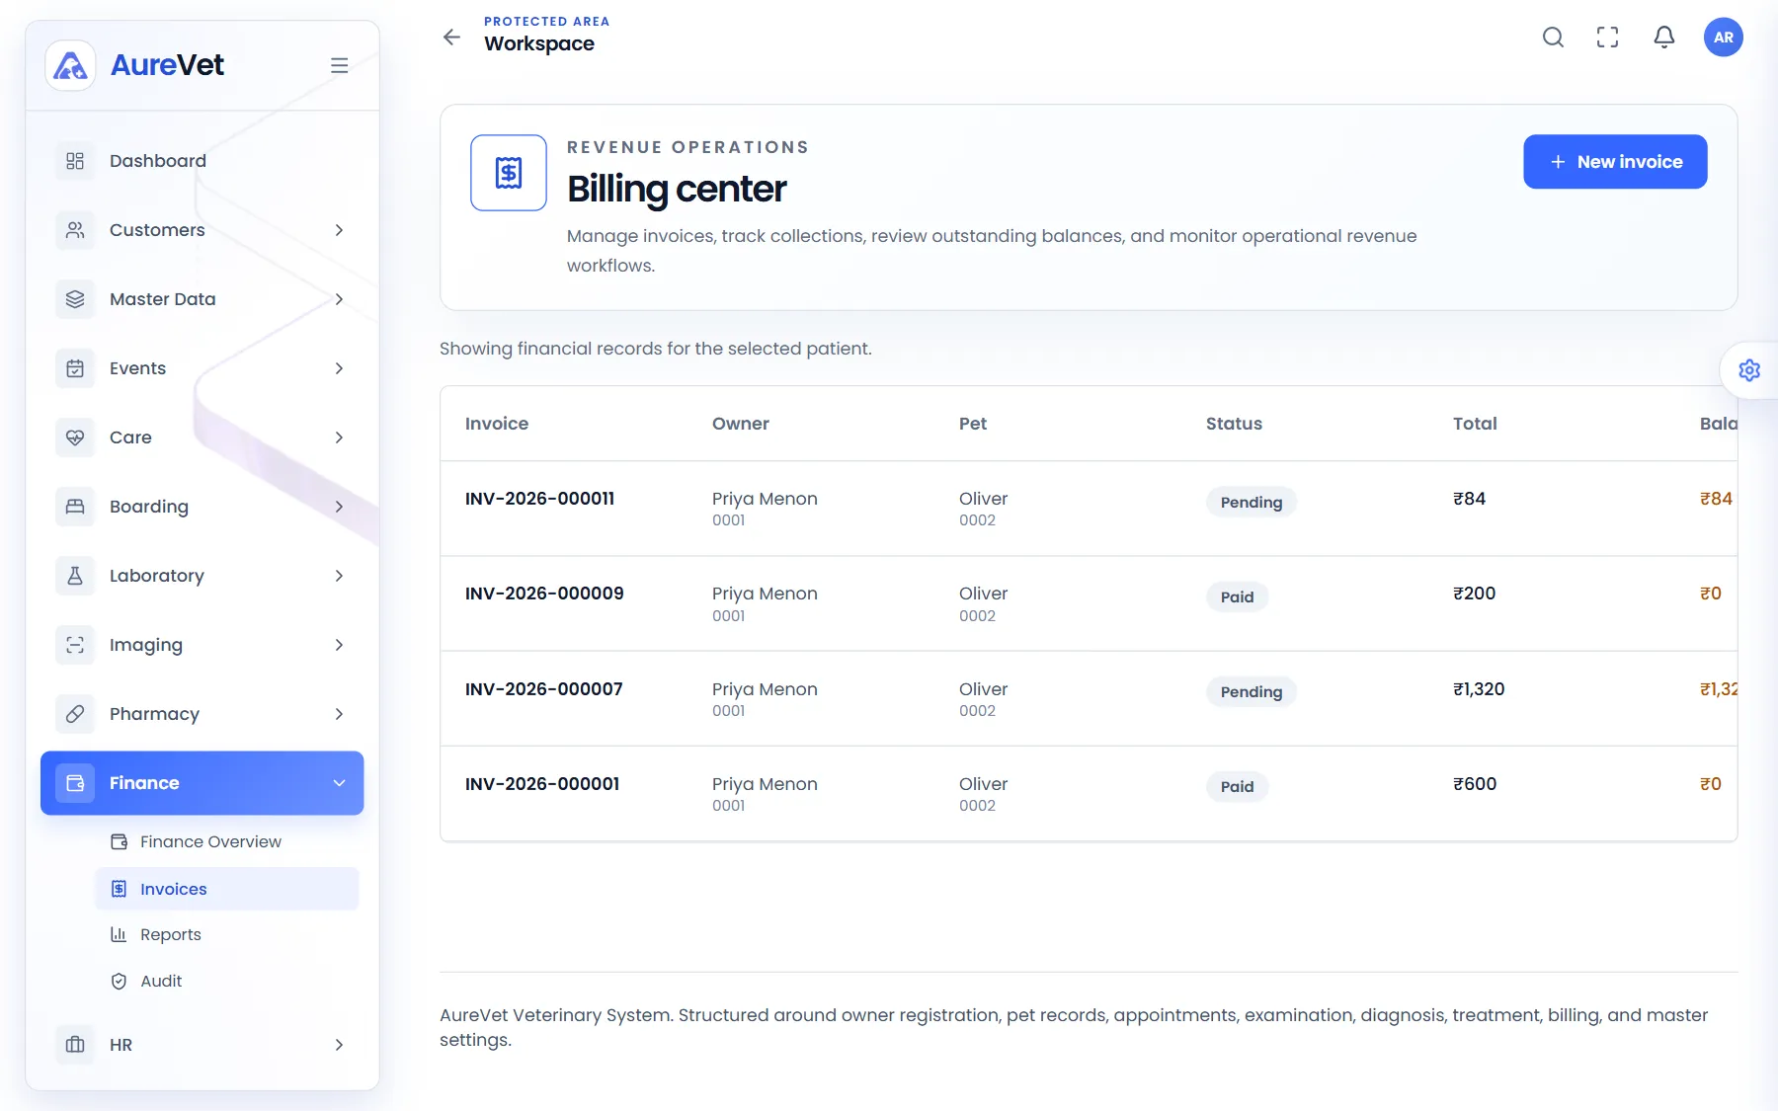The height and width of the screenshot is (1111, 1778).
Task: Click the Audit shield icon
Action: pos(119,981)
